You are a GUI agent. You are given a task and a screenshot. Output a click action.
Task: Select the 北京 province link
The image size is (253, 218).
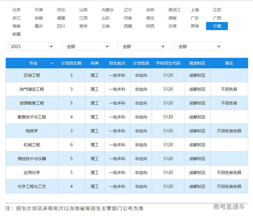click(16, 10)
